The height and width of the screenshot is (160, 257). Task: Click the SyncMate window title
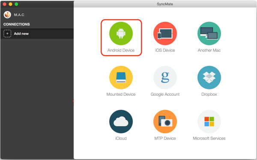pos(165,4)
